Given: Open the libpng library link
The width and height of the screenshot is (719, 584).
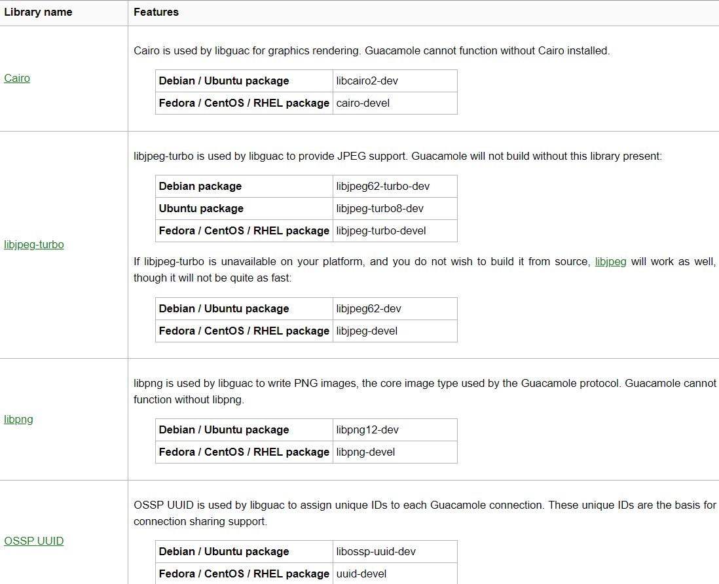Looking at the screenshot, I should pos(18,420).
